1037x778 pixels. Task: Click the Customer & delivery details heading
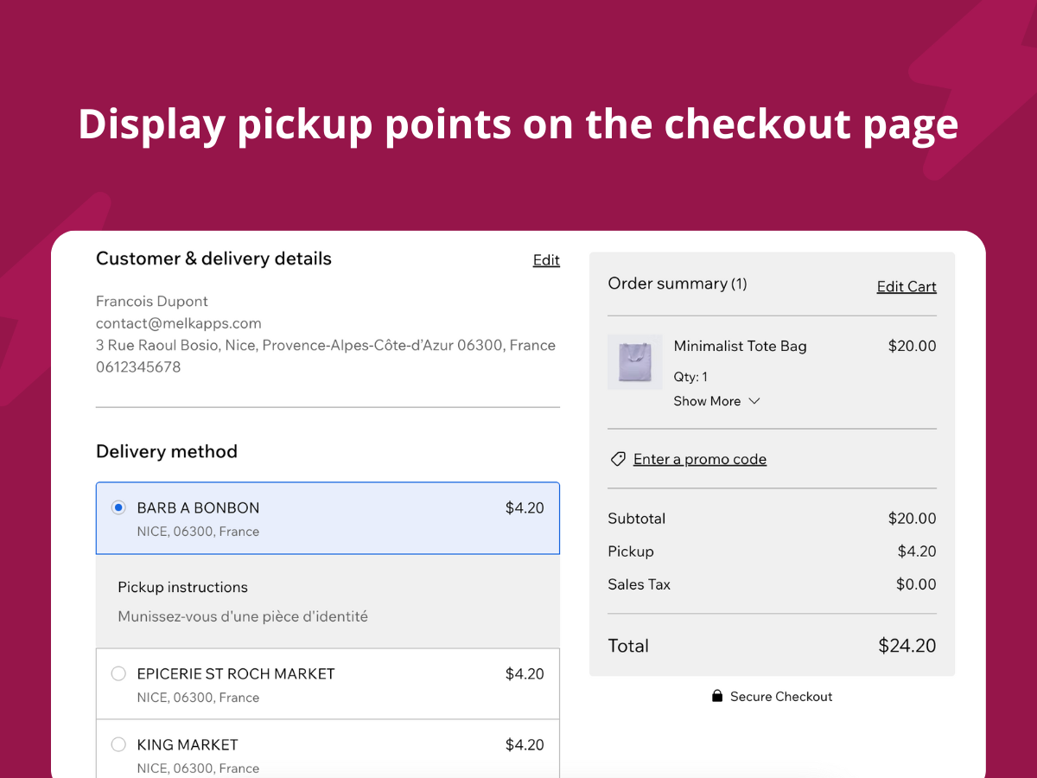point(213,258)
